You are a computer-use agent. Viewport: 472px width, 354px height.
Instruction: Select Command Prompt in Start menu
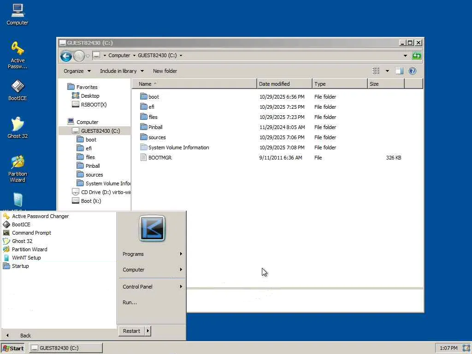click(31, 233)
